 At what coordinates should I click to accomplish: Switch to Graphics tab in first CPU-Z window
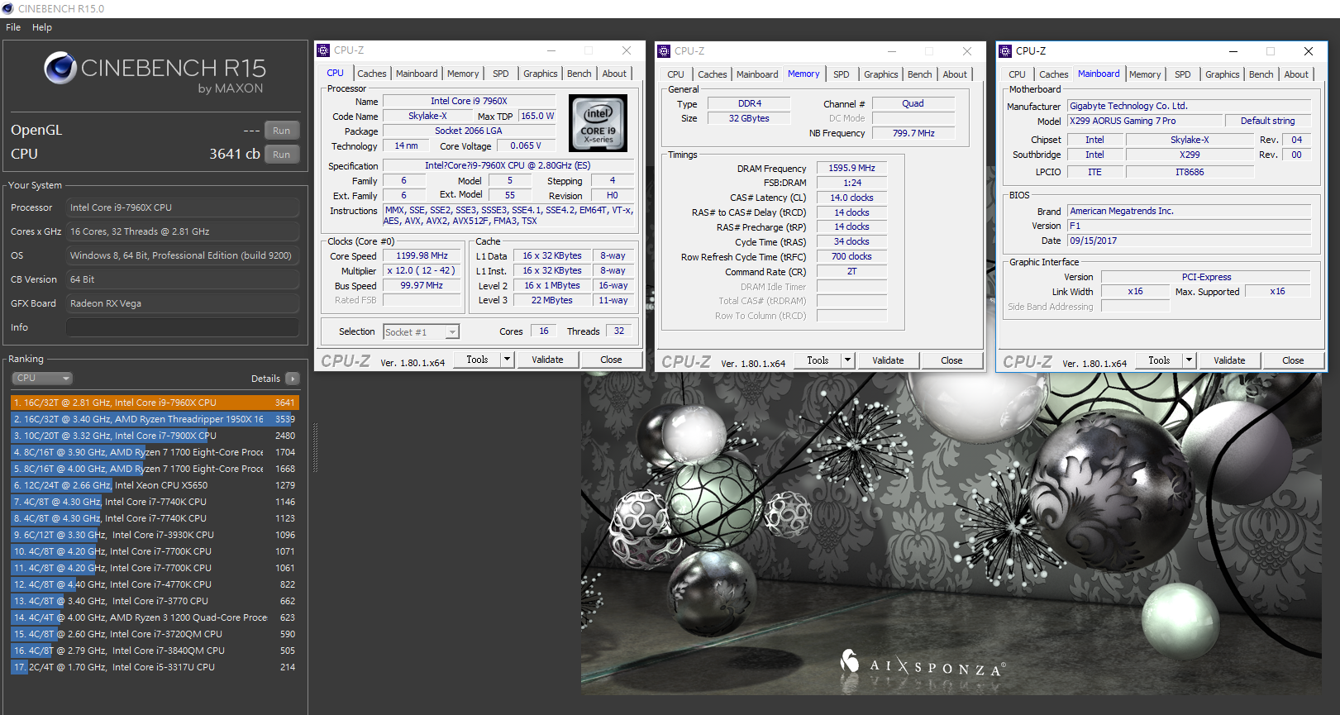click(x=541, y=74)
